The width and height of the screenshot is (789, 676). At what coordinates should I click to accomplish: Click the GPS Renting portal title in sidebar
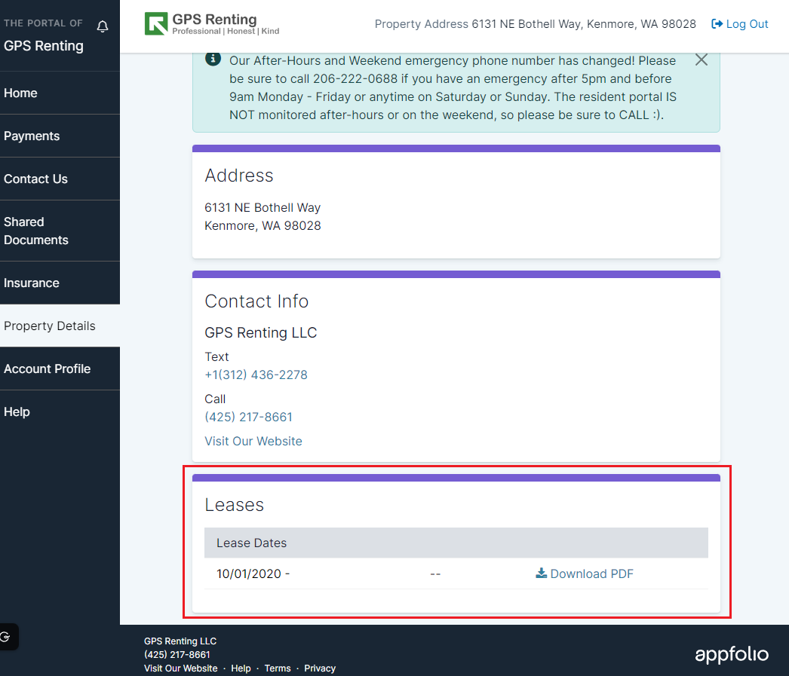point(44,46)
